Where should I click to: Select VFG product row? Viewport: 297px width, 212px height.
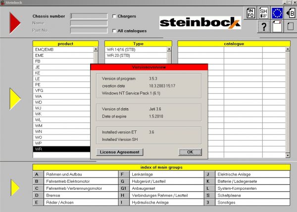pyautogui.click(x=62, y=90)
